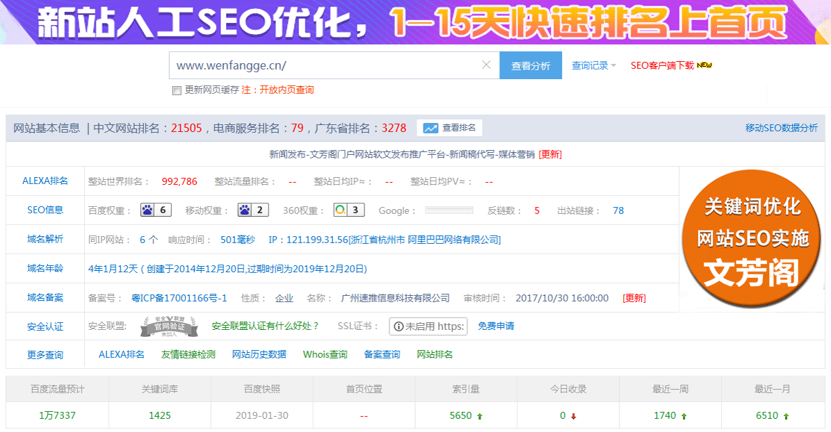Select the 域名解析 row label
This screenshot has width=831, height=432.
tap(45, 240)
